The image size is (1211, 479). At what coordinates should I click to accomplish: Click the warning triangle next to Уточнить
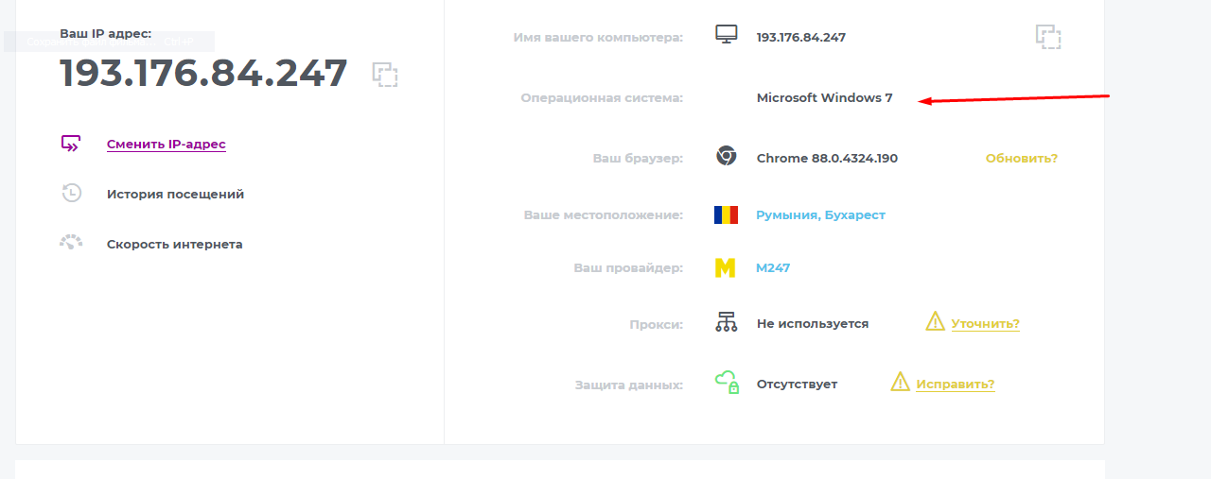(935, 321)
